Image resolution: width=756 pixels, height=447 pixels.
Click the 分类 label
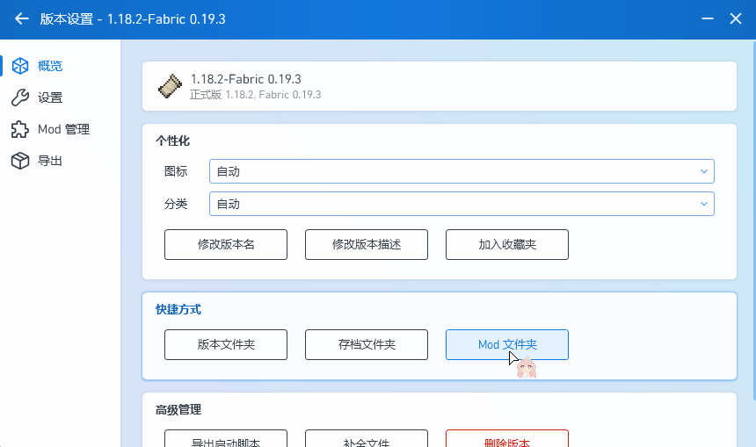pyautogui.click(x=176, y=205)
